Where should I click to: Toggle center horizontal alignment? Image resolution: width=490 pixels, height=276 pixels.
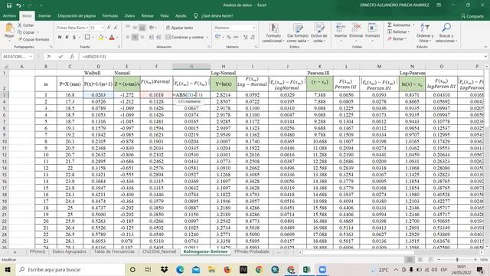pyautogui.click(x=135, y=37)
